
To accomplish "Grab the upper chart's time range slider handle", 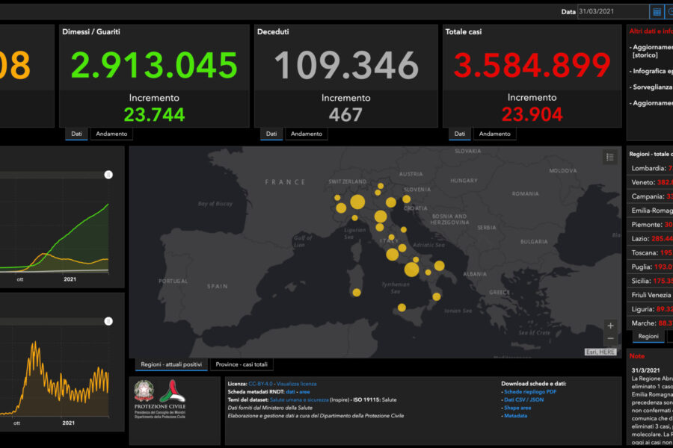I will tap(108, 175).
